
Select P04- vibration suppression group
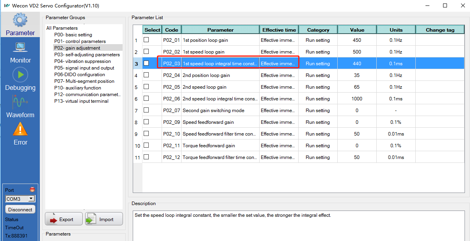[x=82, y=61]
